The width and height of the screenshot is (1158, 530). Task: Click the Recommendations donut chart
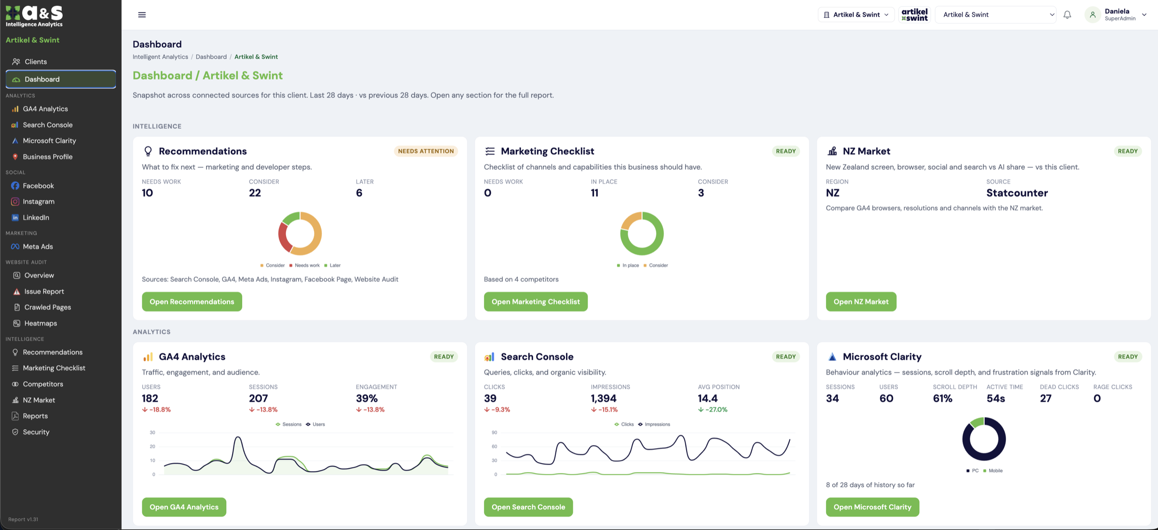coord(300,234)
